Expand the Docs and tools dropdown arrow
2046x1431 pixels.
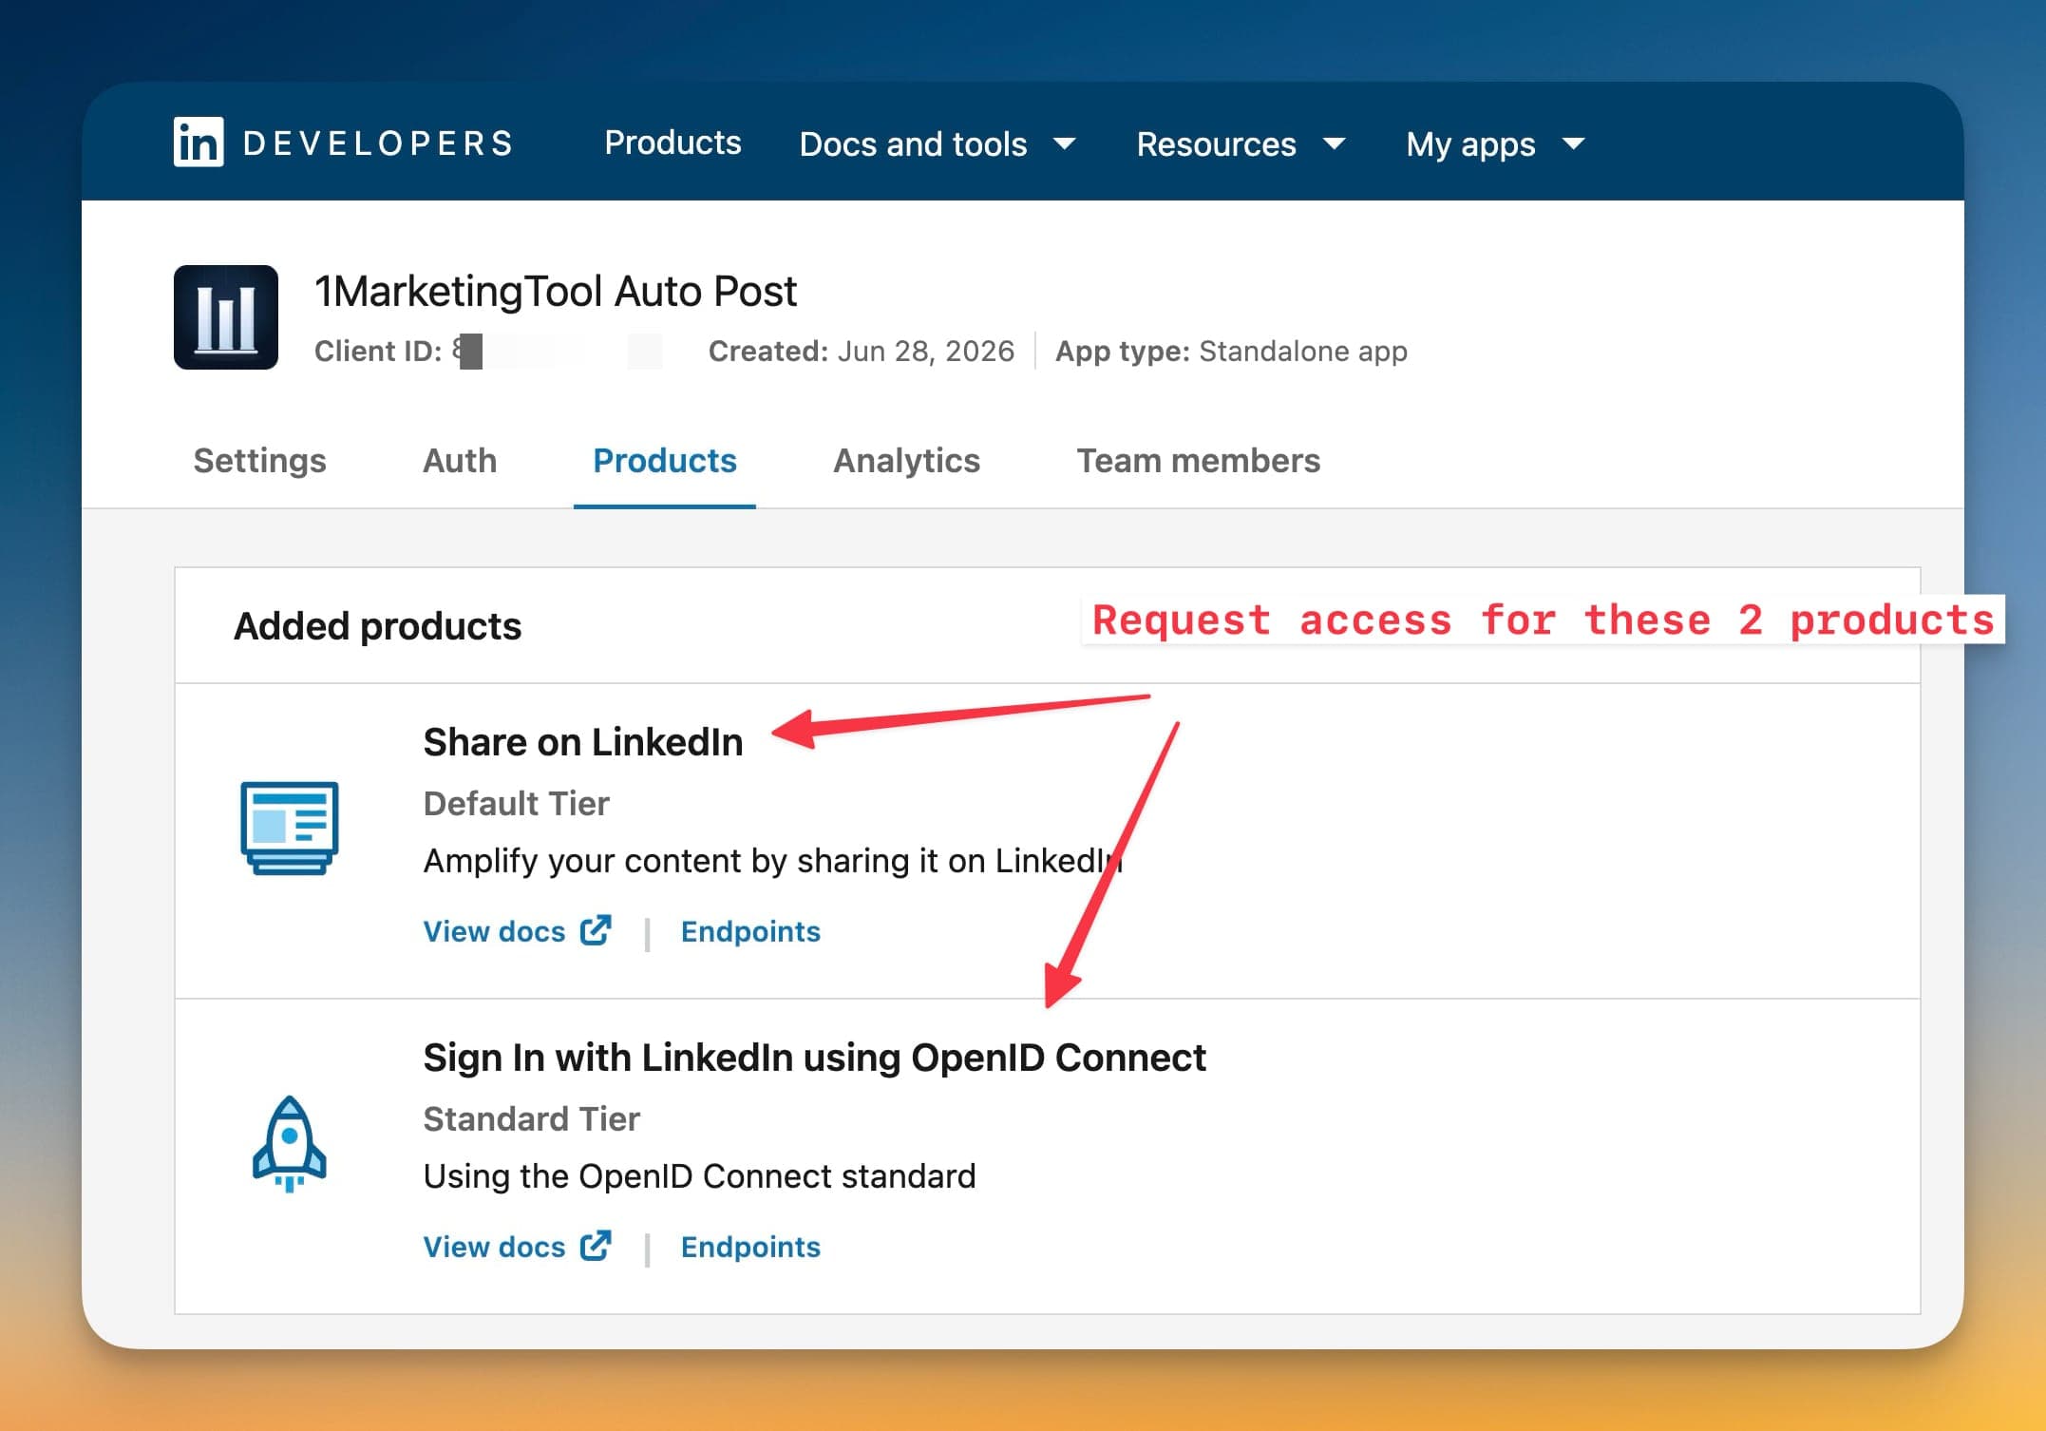tap(1065, 143)
